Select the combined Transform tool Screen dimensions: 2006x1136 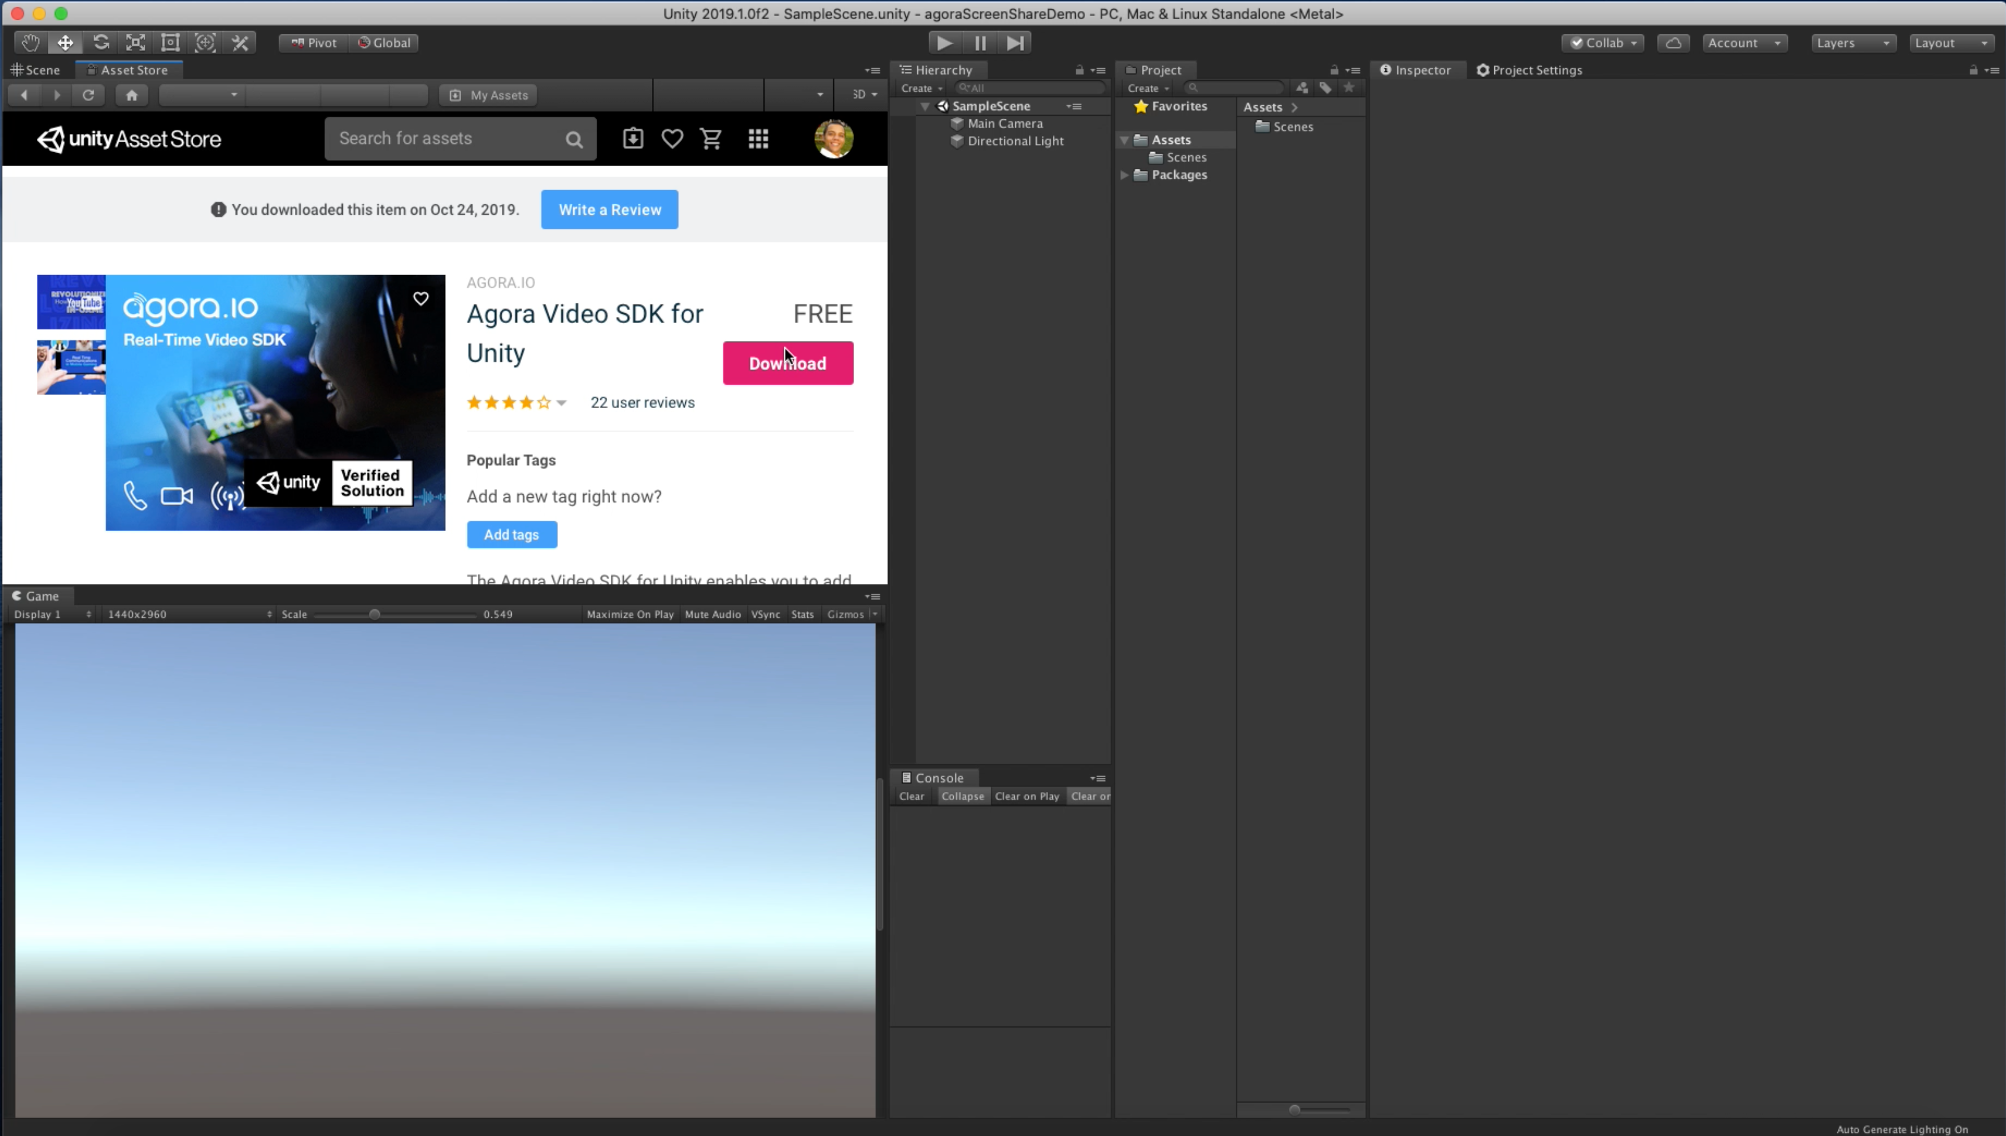click(x=205, y=43)
